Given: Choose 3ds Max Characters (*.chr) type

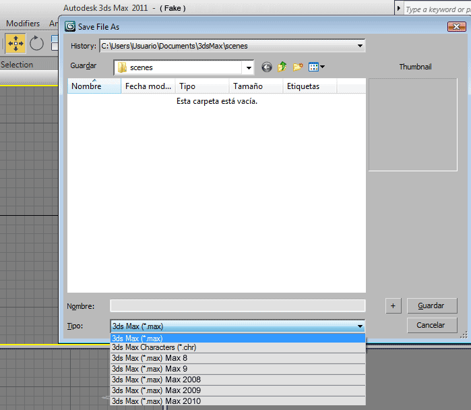Looking at the screenshot, I should tap(238, 347).
